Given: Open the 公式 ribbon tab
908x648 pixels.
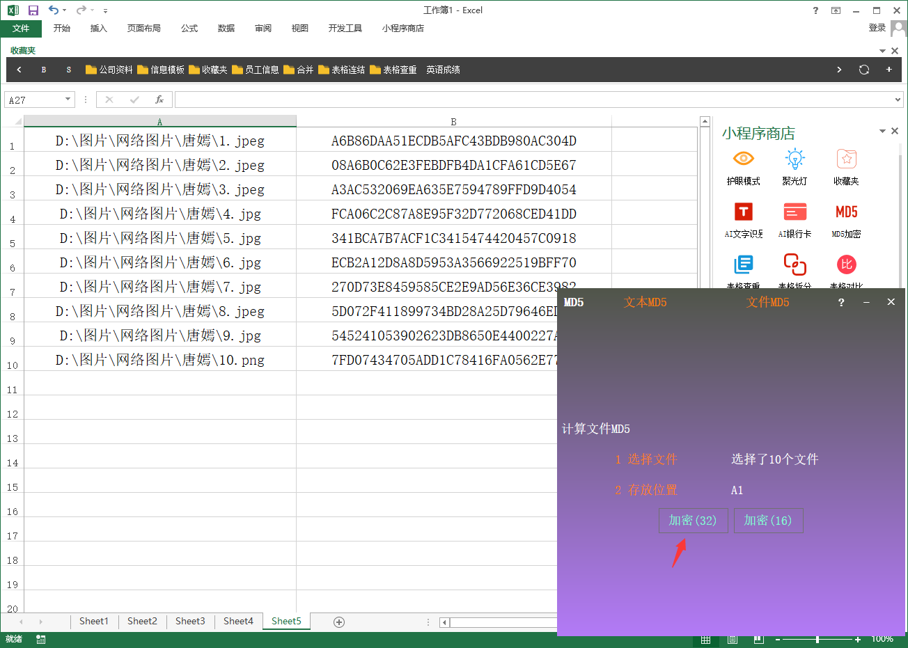Looking at the screenshot, I should [189, 29].
